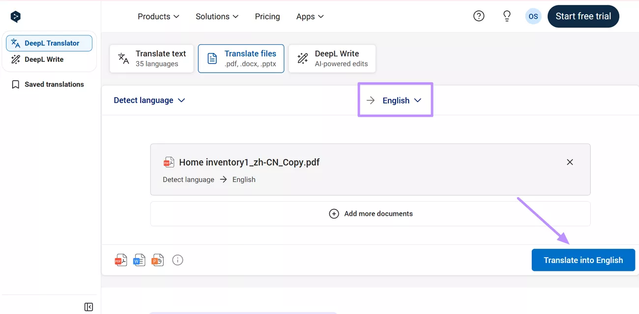
Task: Open the OS account avatar
Action: click(x=533, y=16)
